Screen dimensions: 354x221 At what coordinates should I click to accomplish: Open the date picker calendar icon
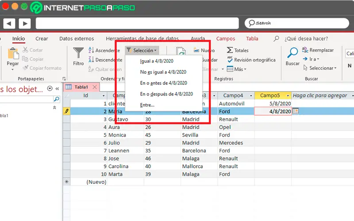click(296, 111)
